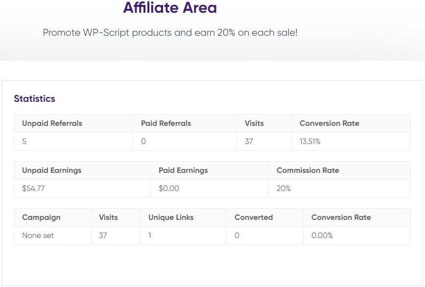Select the $54.77 unpaid earnings value

33,189
